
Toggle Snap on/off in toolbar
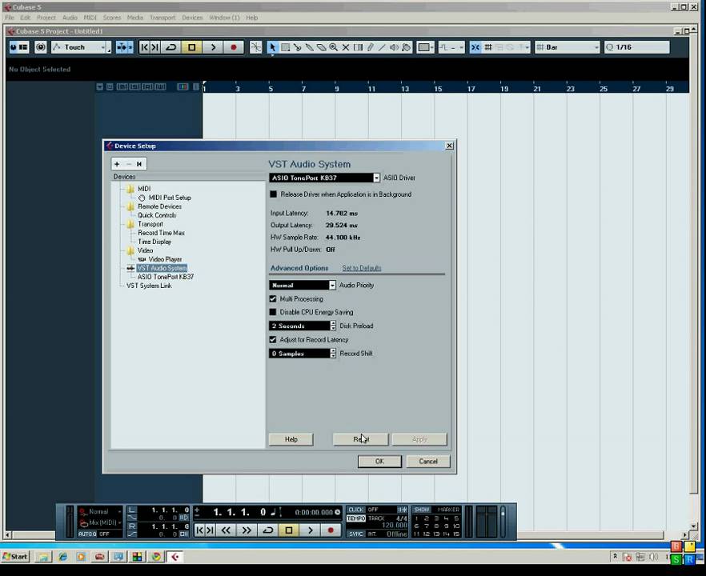(475, 47)
